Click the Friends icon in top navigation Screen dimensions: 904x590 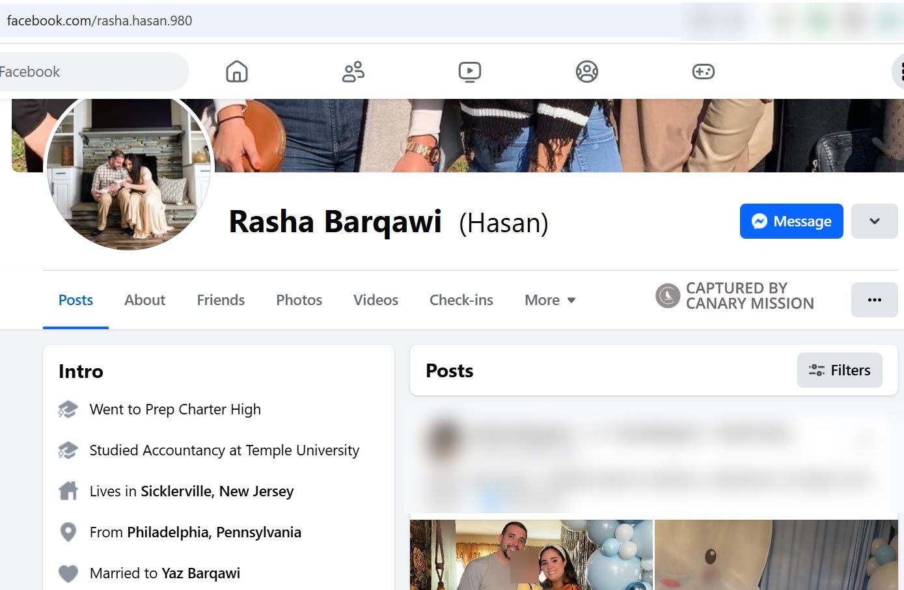pos(352,72)
